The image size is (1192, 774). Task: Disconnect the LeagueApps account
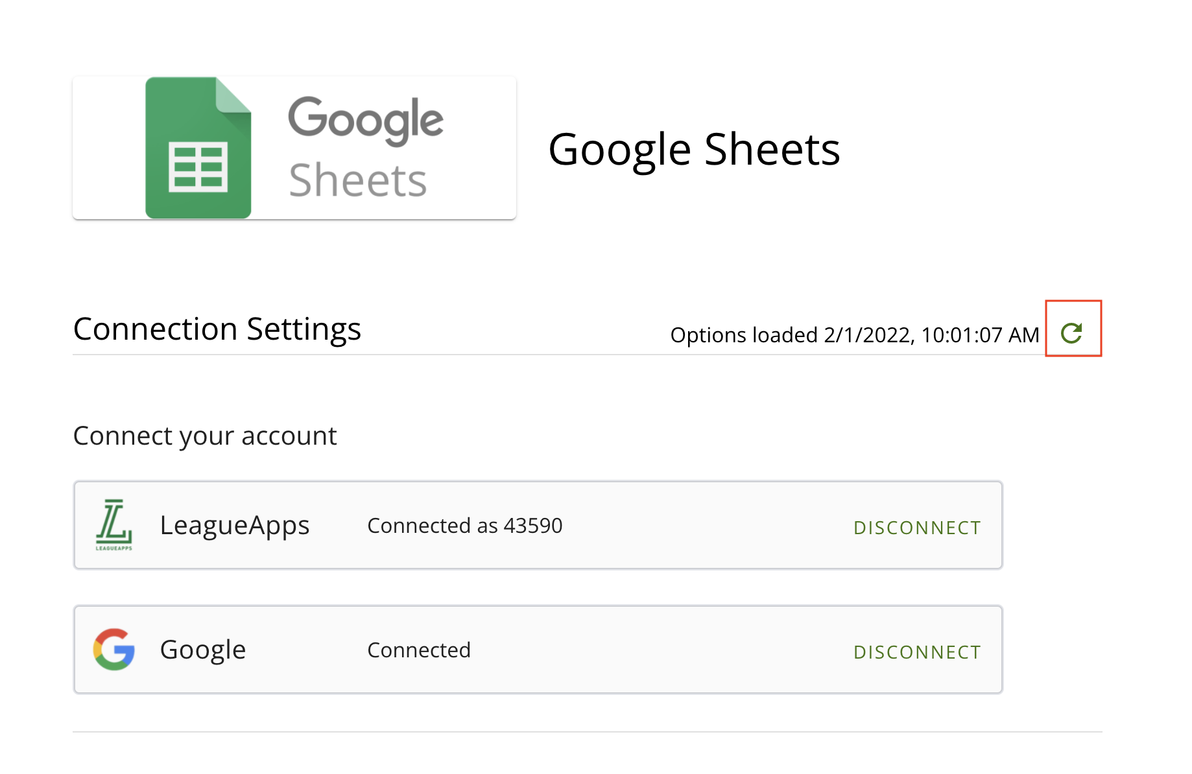916,527
